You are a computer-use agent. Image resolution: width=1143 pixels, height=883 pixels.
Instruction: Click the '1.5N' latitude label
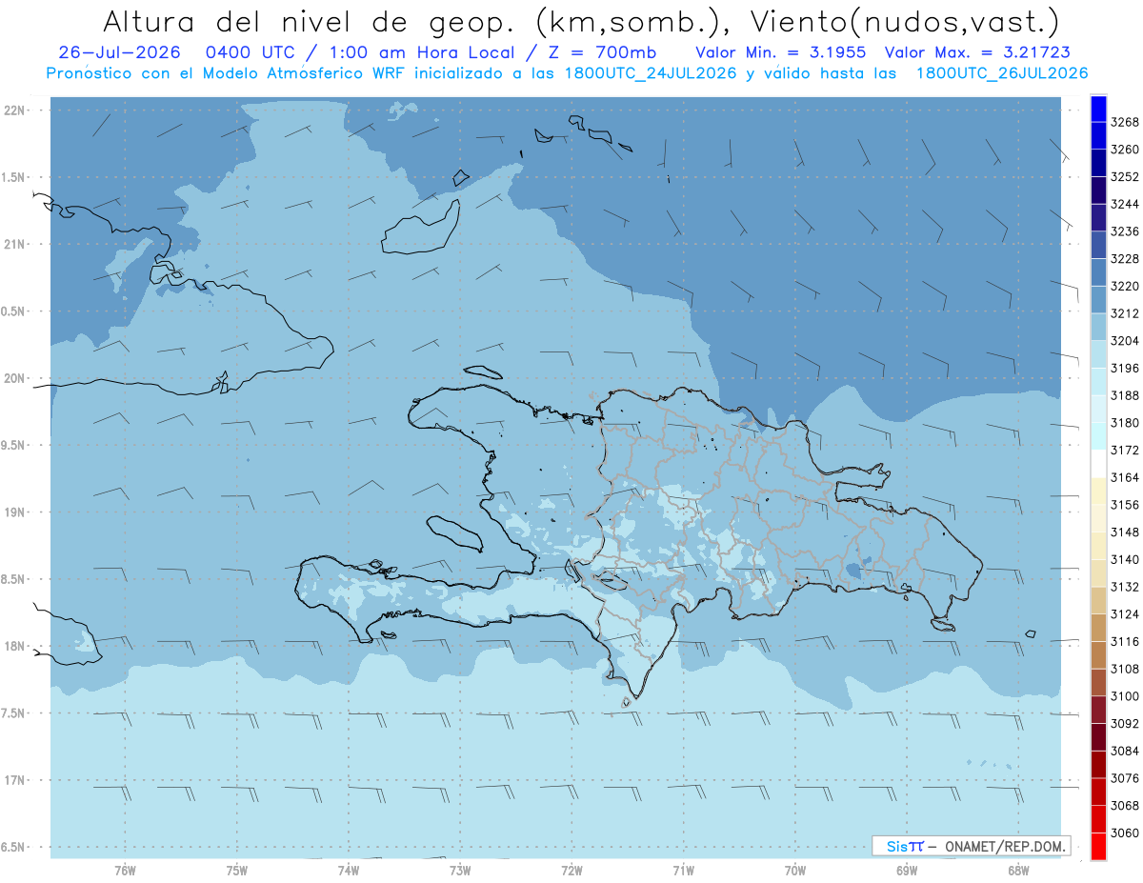pyautogui.click(x=14, y=177)
